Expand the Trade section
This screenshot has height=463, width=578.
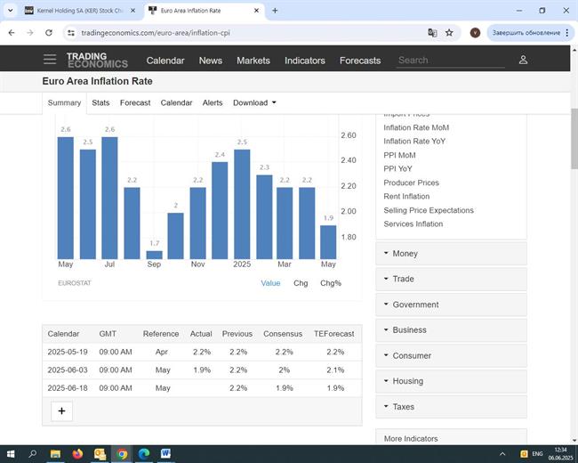tap(451, 279)
